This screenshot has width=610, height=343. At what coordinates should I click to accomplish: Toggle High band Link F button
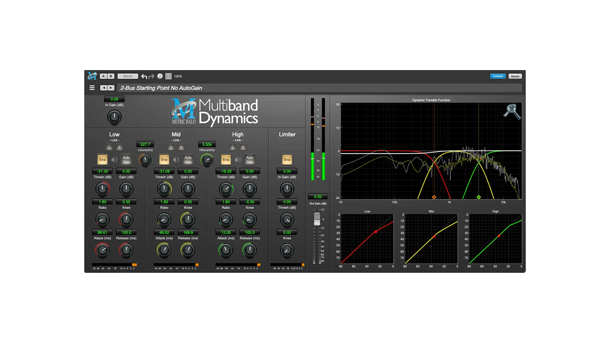point(243,147)
